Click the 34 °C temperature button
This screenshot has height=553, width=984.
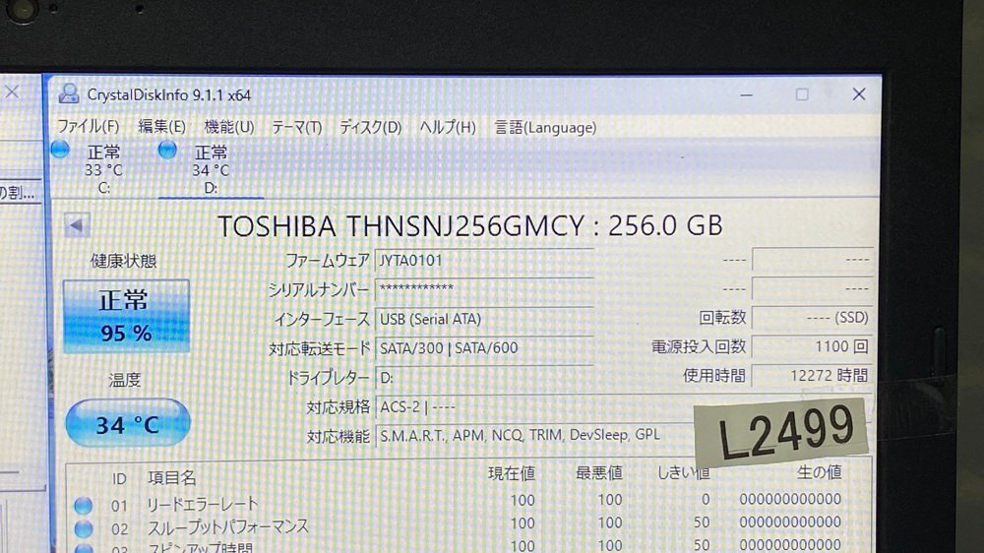127,423
